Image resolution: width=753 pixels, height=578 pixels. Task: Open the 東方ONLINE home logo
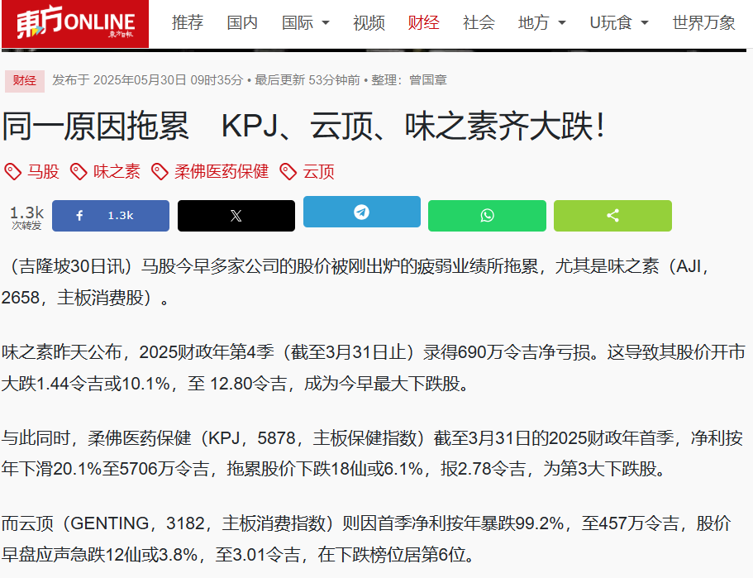pyautogui.click(x=75, y=24)
